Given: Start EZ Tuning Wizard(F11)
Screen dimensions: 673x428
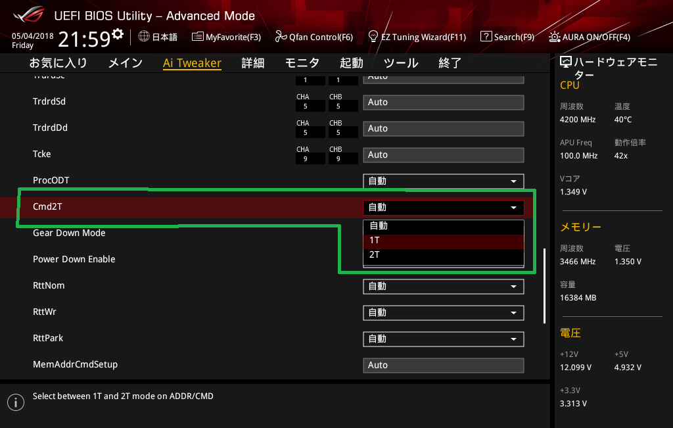Looking at the screenshot, I should point(424,37).
